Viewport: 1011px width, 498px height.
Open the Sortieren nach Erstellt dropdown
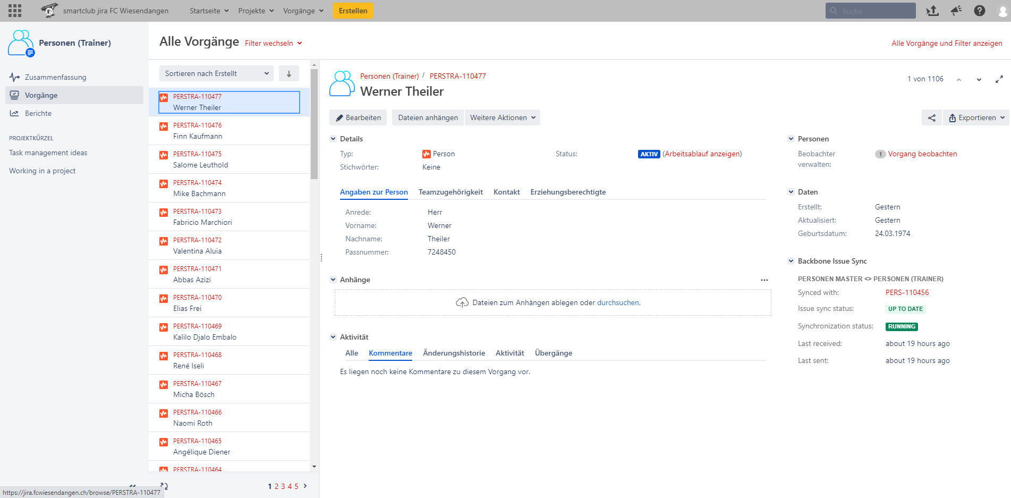(216, 74)
